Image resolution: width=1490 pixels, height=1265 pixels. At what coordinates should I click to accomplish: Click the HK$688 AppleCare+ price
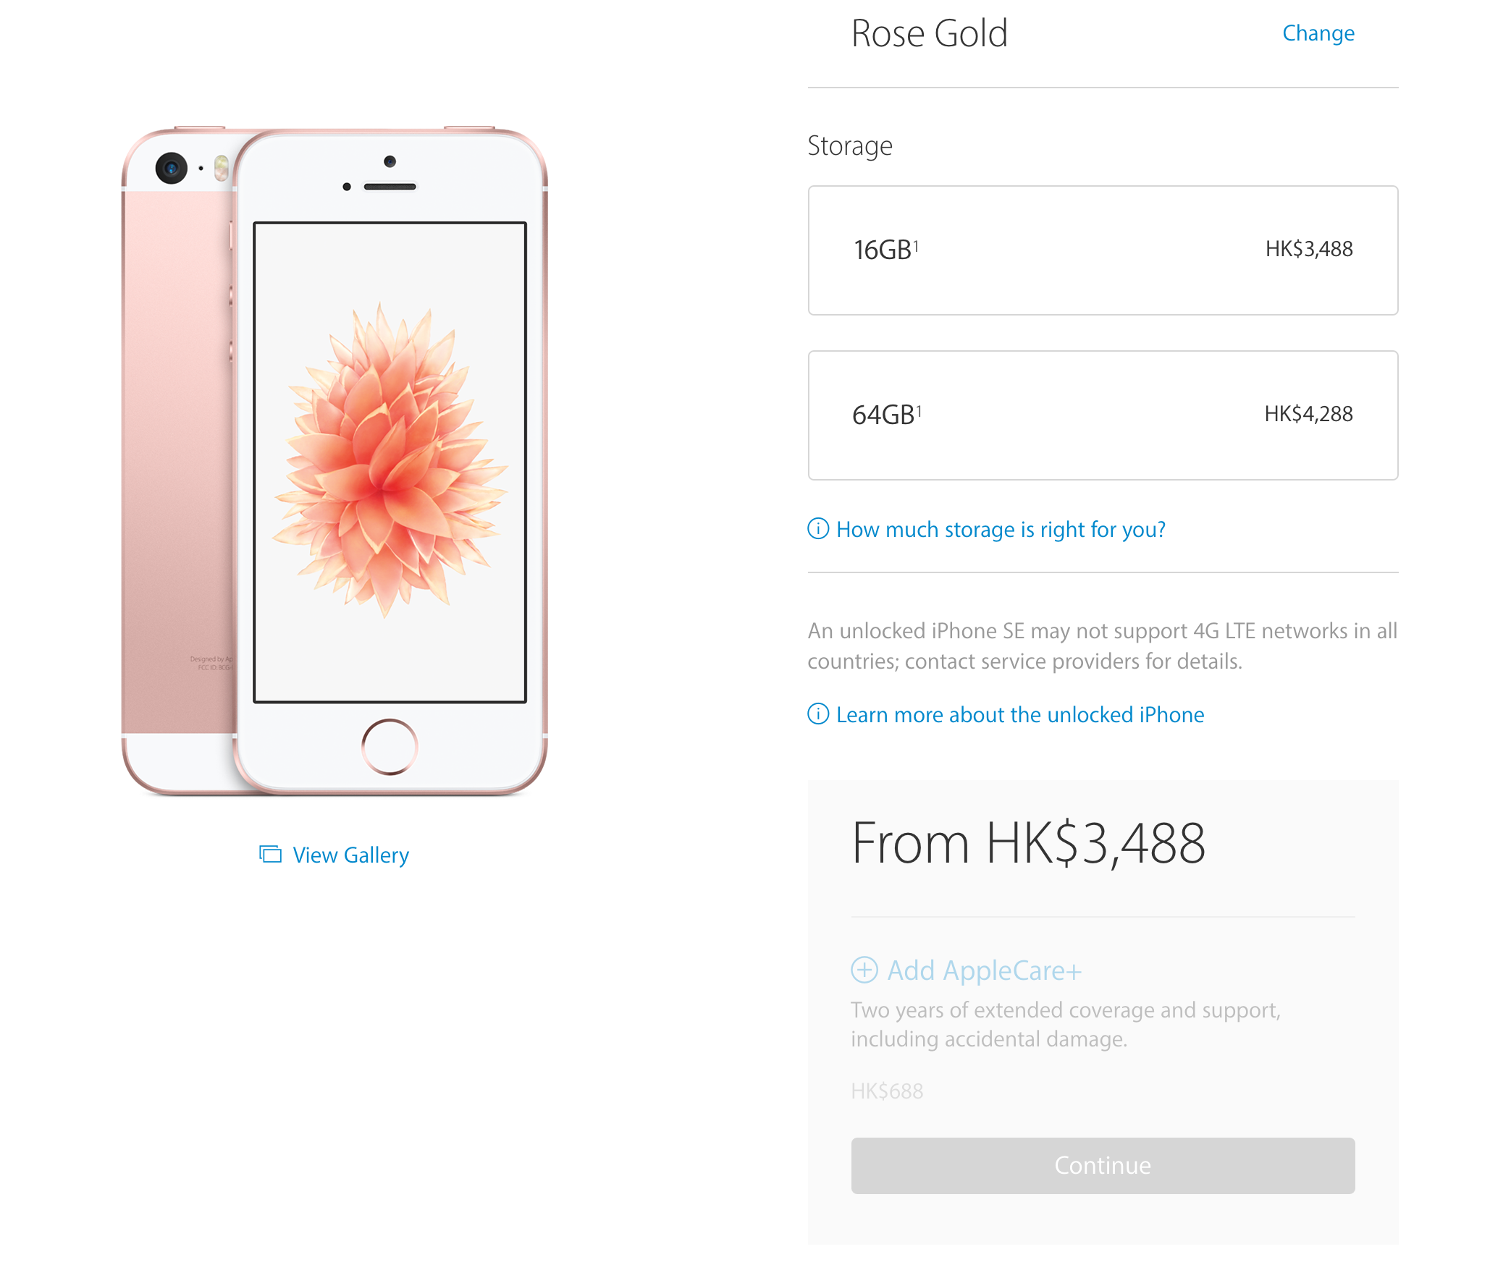(887, 1091)
